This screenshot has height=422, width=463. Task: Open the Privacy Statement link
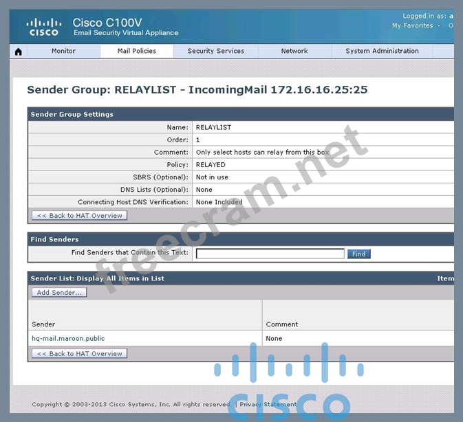pos(268,405)
